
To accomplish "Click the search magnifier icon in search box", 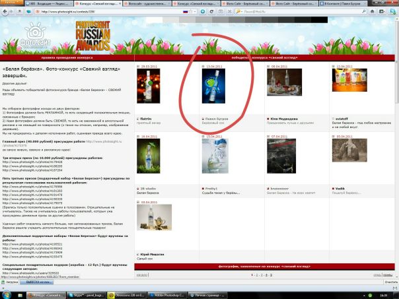I will [364, 12].
